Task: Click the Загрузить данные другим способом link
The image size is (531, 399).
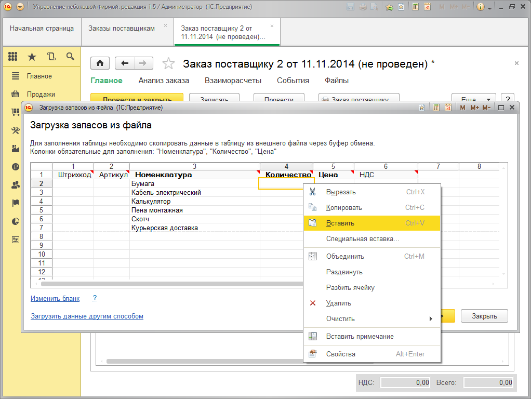Action: point(87,316)
